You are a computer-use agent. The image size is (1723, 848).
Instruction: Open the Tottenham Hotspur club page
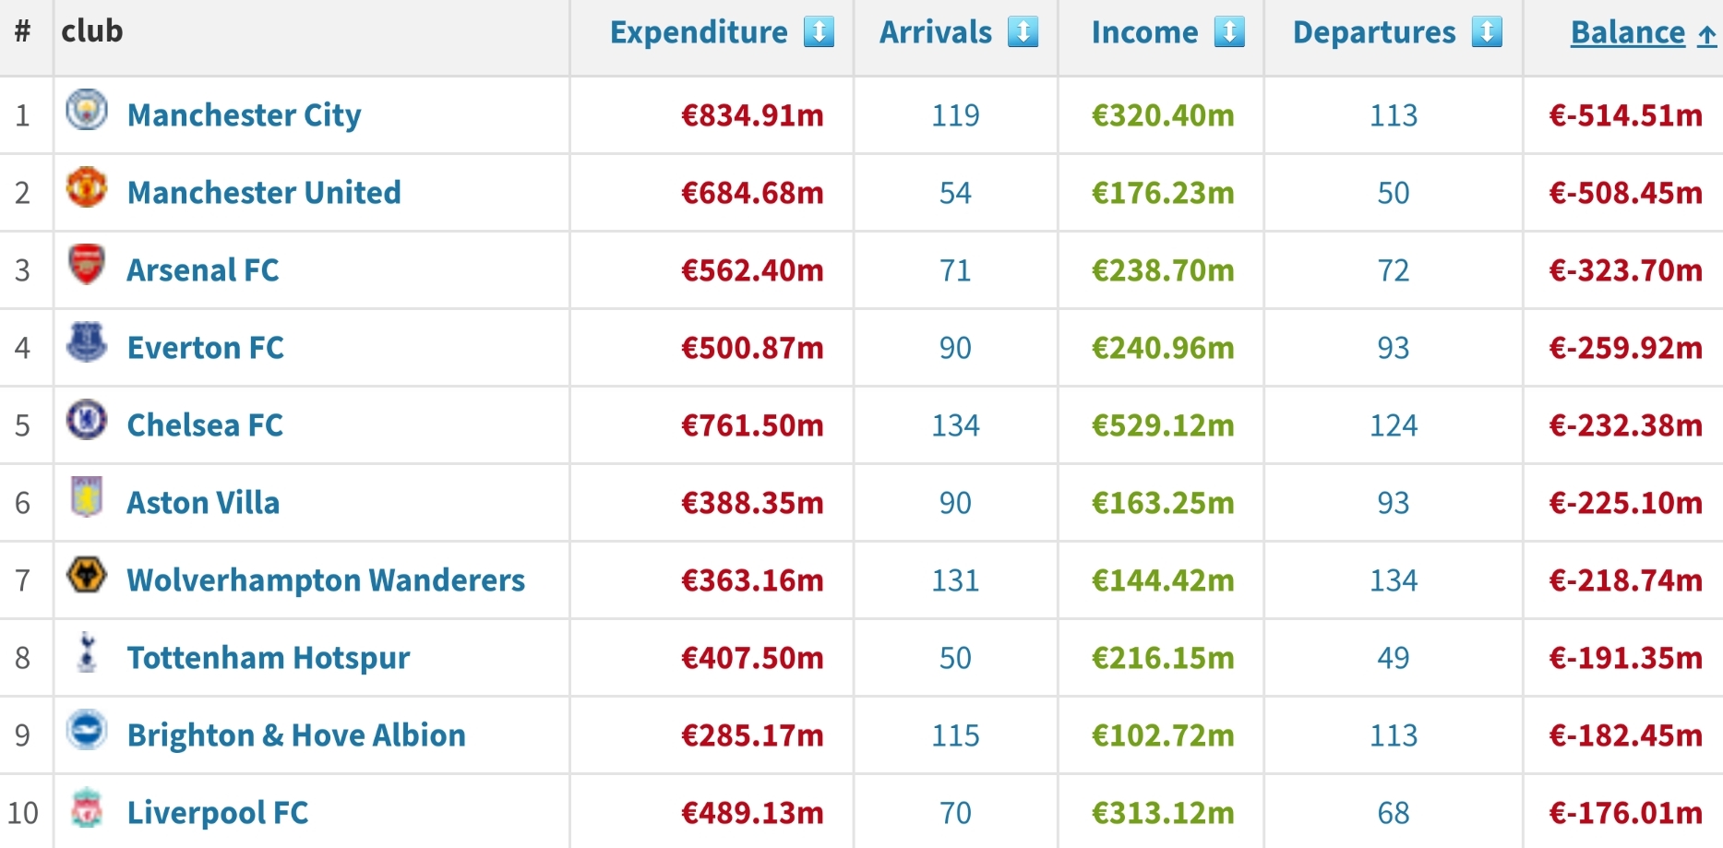pyautogui.click(x=269, y=658)
